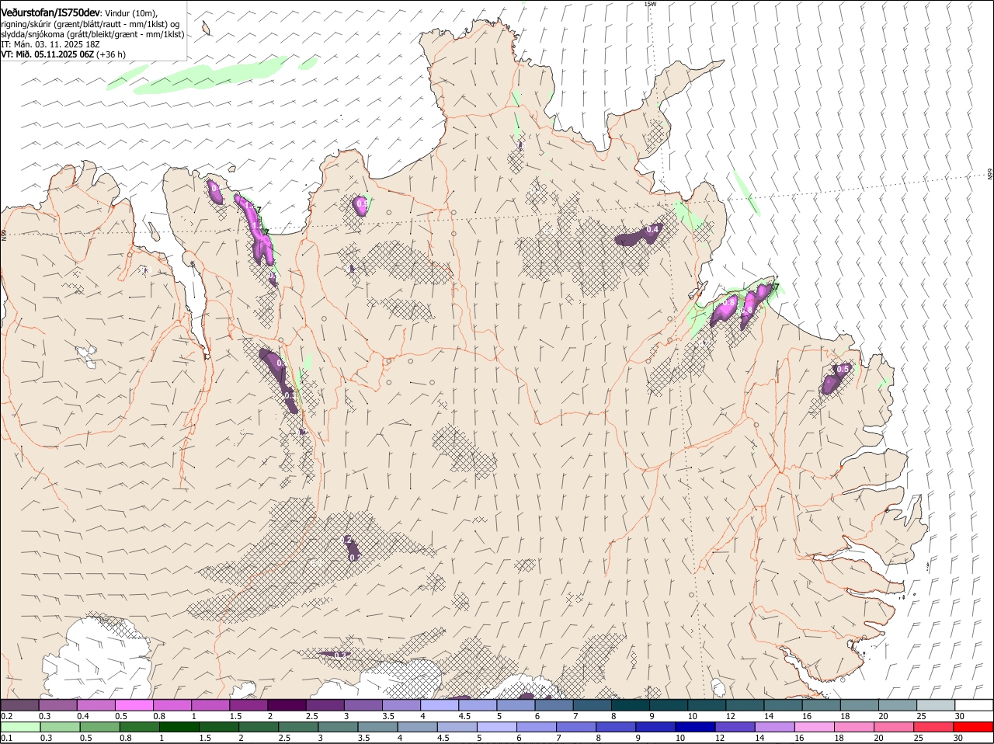
Task: Click the "4.5" label under the upper scale
Action: (464, 716)
